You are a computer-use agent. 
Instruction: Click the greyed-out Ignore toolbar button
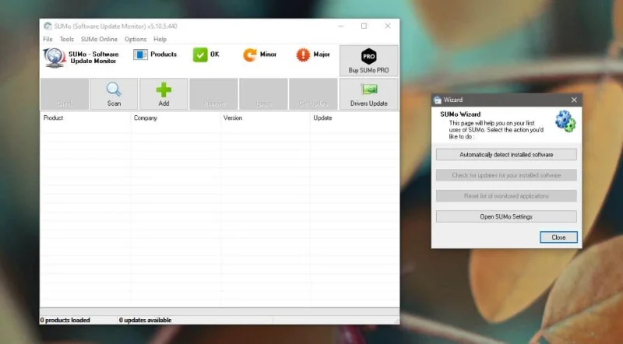click(263, 93)
